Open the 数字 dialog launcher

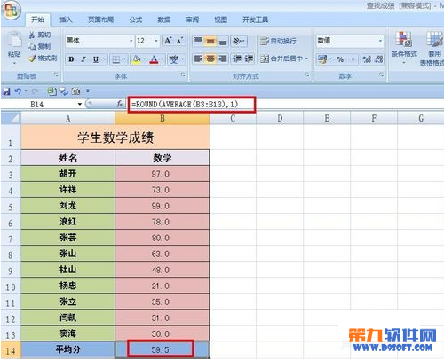coord(382,75)
